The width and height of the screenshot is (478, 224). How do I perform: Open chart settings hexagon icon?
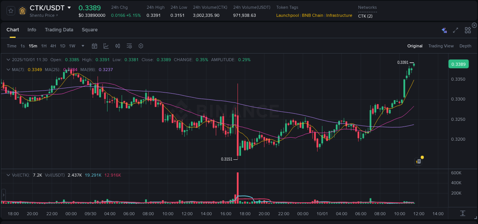click(x=141, y=45)
